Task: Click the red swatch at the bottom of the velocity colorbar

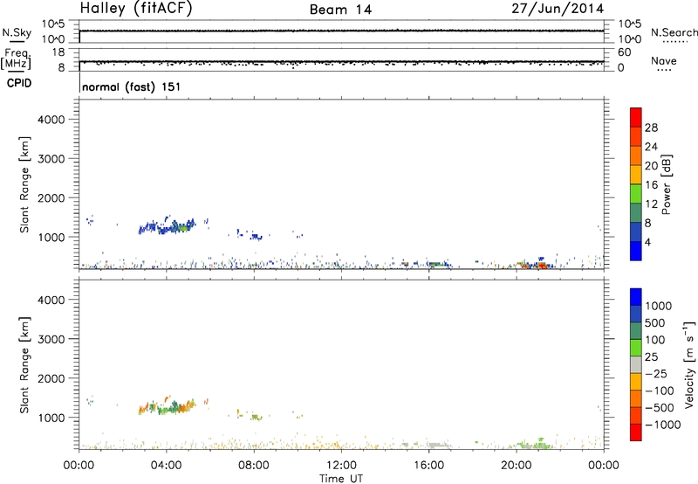Action: tap(636, 432)
